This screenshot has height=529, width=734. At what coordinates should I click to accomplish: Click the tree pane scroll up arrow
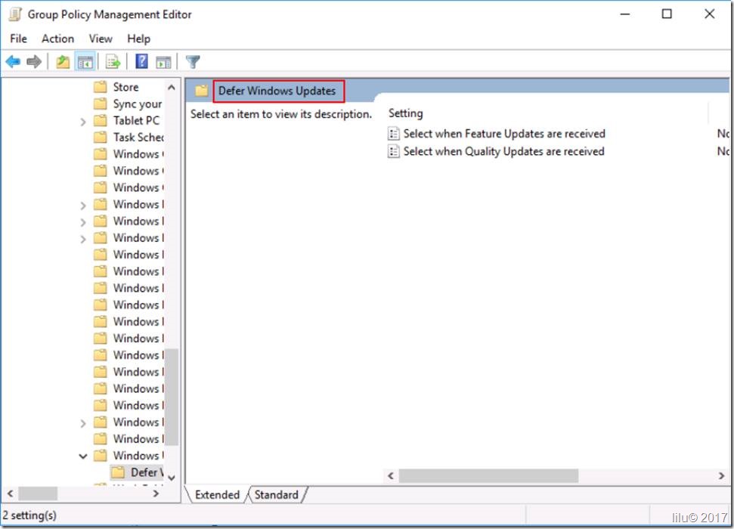point(172,88)
